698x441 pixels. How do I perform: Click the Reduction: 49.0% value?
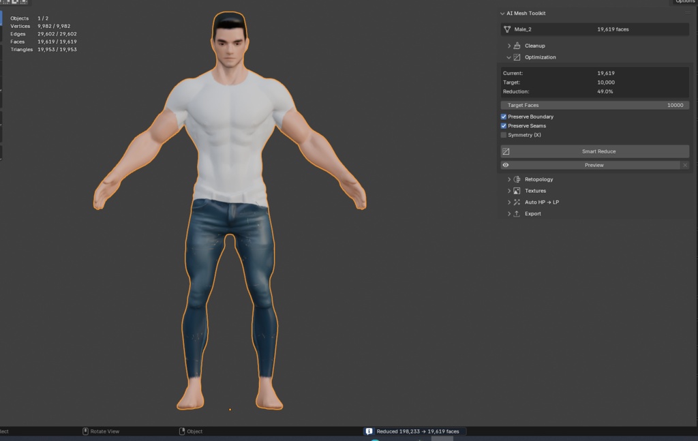point(605,91)
